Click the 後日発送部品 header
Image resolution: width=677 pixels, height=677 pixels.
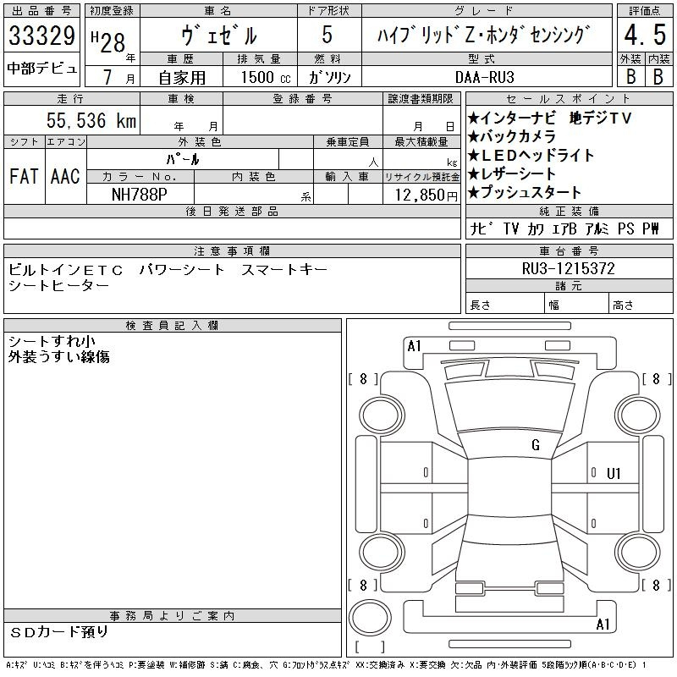(x=232, y=211)
